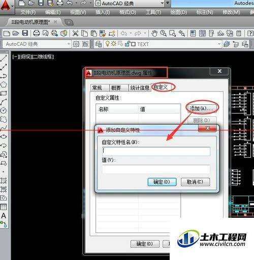The width and height of the screenshot is (254, 260).
Task: Open the AutoCAD 经典 workspace dropdown in title bar
Action: pyautogui.click(x=162, y=3)
